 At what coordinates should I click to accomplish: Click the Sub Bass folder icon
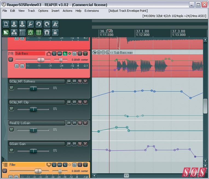(x=49, y=53)
